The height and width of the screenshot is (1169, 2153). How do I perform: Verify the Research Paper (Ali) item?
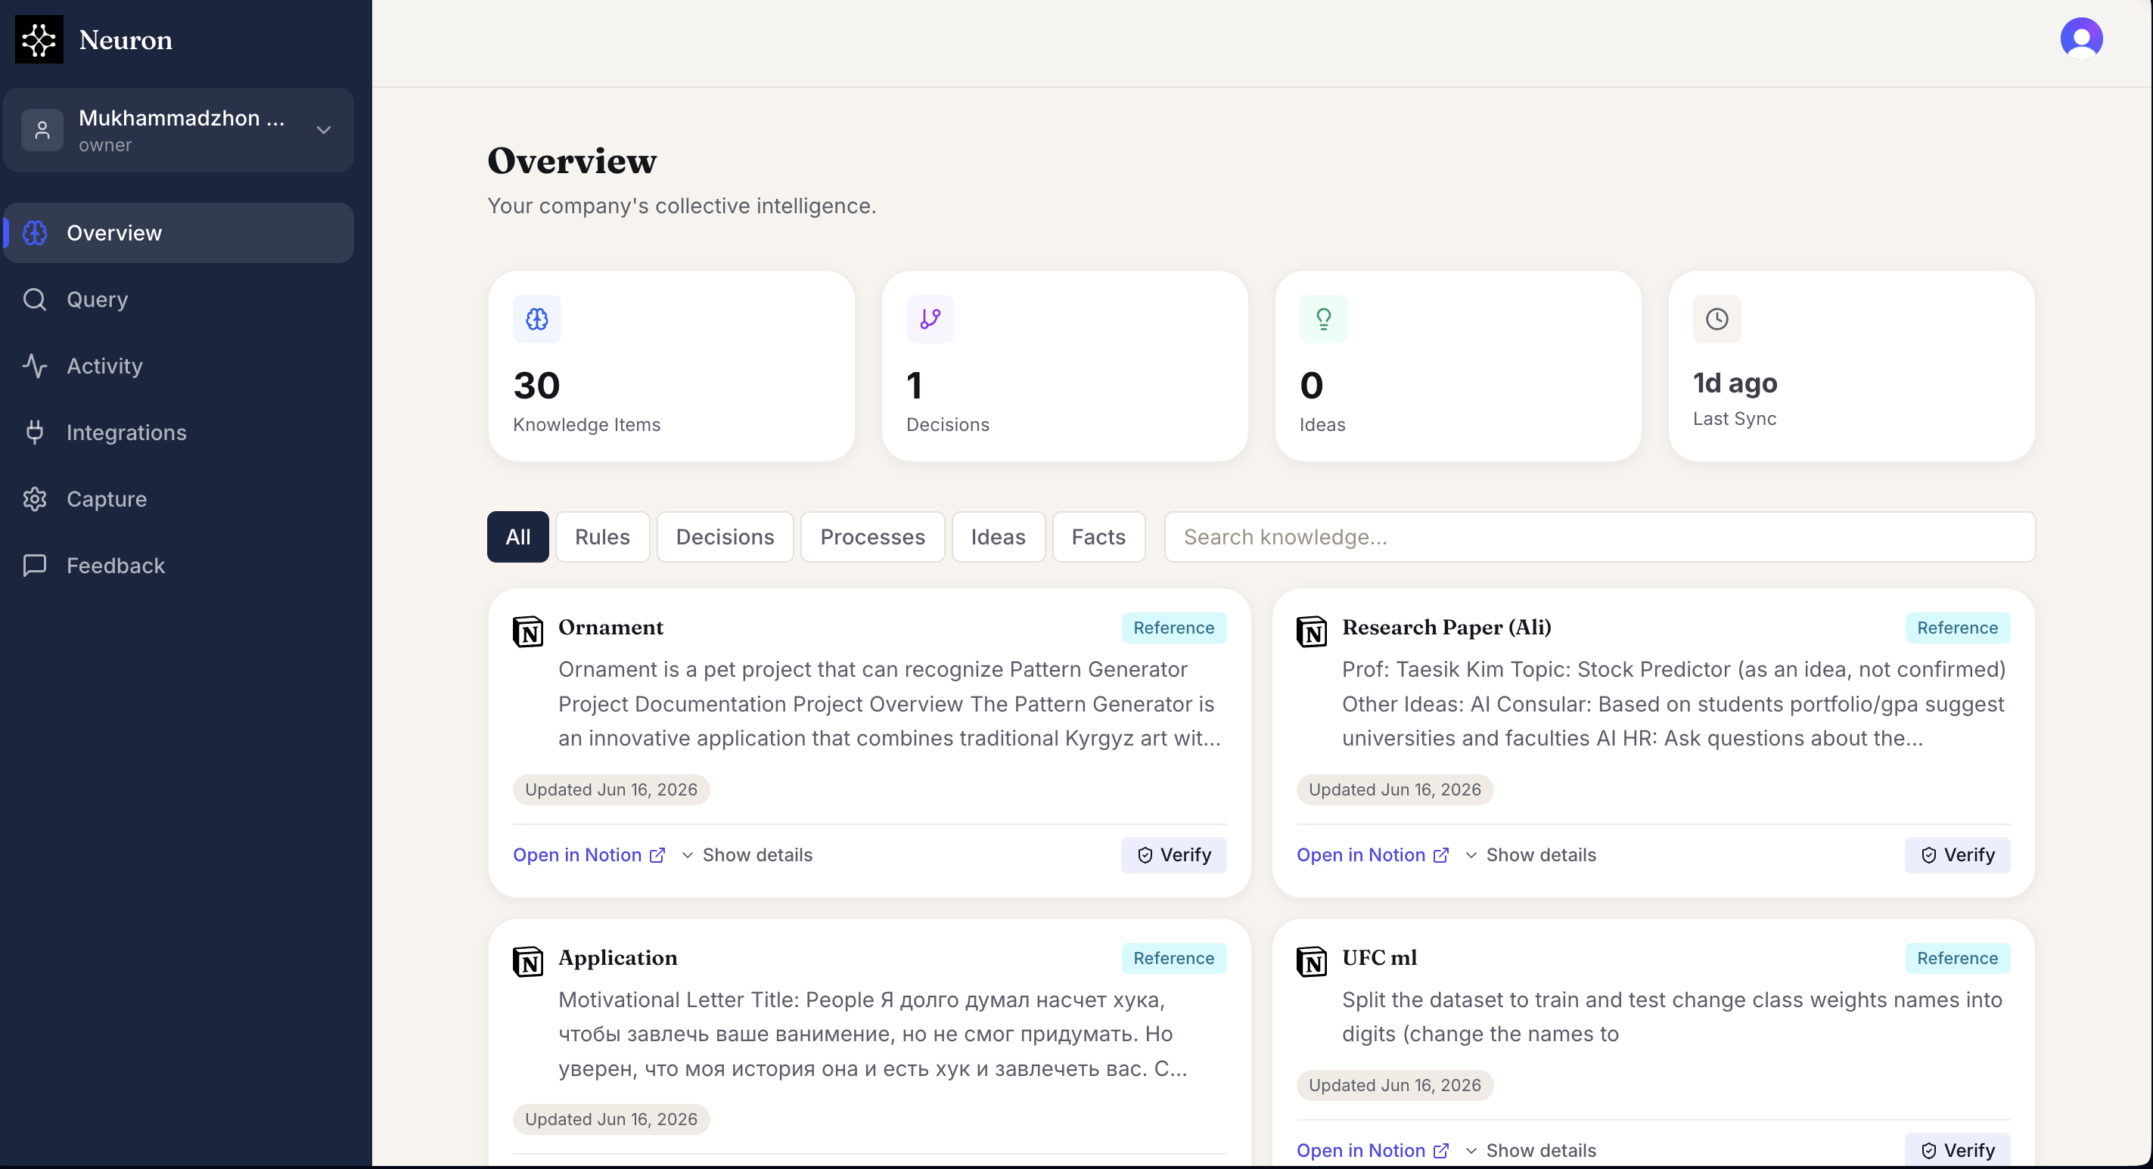[1957, 854]
